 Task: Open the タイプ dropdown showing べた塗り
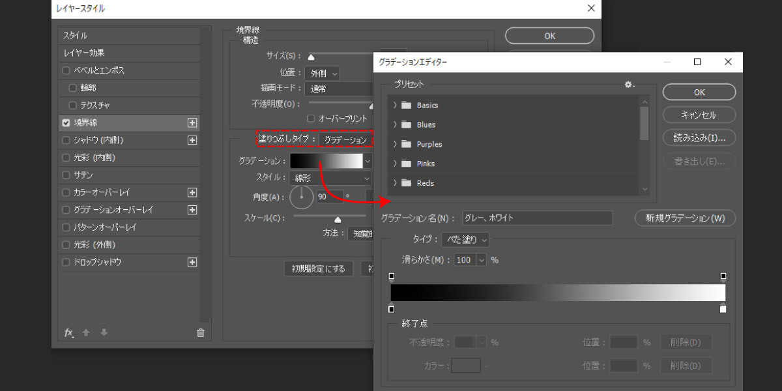[x=465, y=239]
